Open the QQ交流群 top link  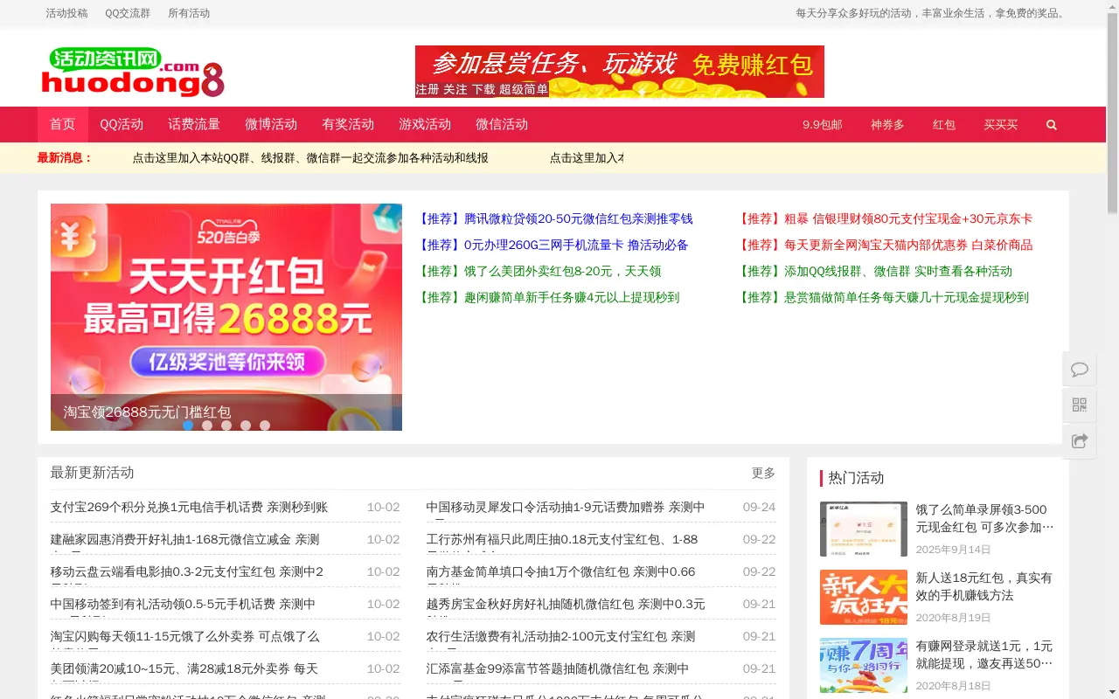tap(128, 13)
